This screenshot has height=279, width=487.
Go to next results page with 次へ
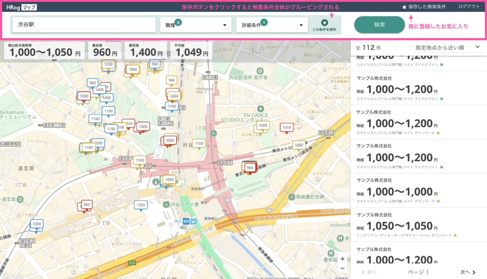(x=468, y=272)
